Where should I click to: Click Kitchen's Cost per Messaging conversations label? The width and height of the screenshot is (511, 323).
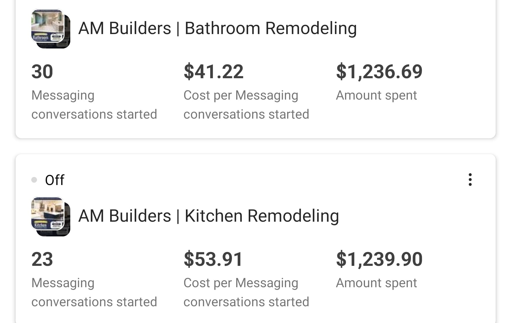coord(246,292)
